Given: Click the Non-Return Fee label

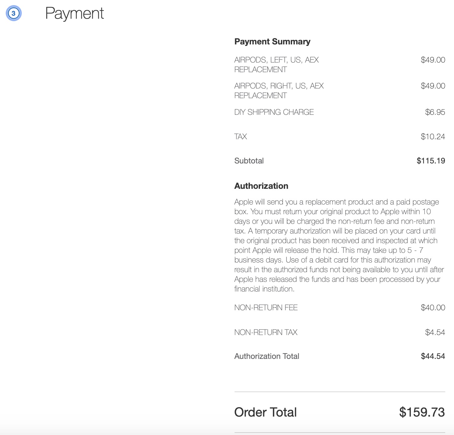Looking at the screenshot, I should point(266,308).
